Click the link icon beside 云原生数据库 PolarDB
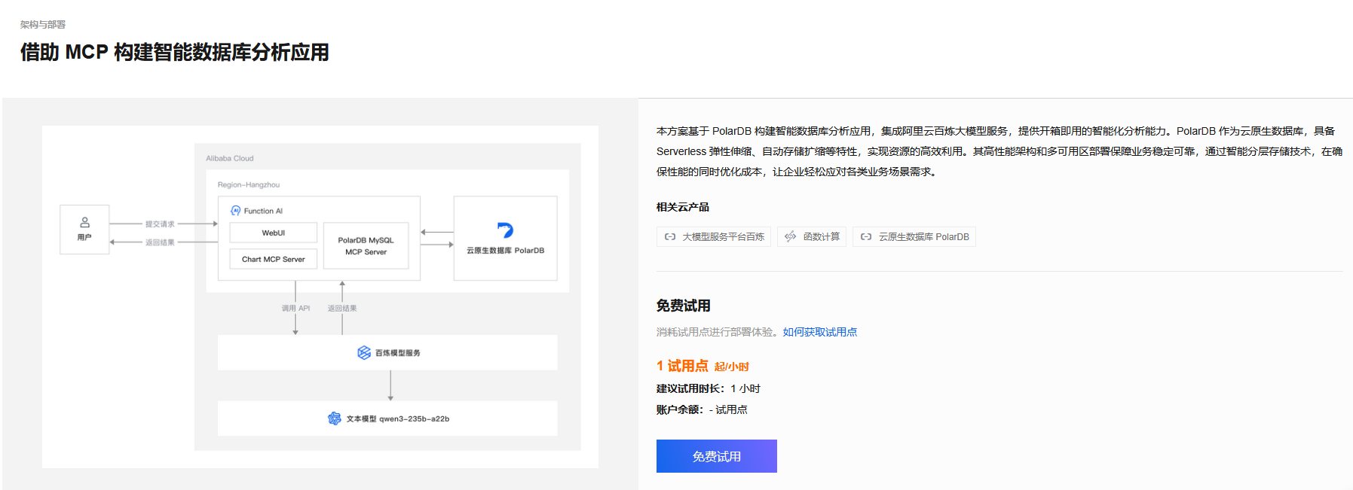Image resolution: width=1353 pixels, height=490 pixels. click(x=866, y=237)
